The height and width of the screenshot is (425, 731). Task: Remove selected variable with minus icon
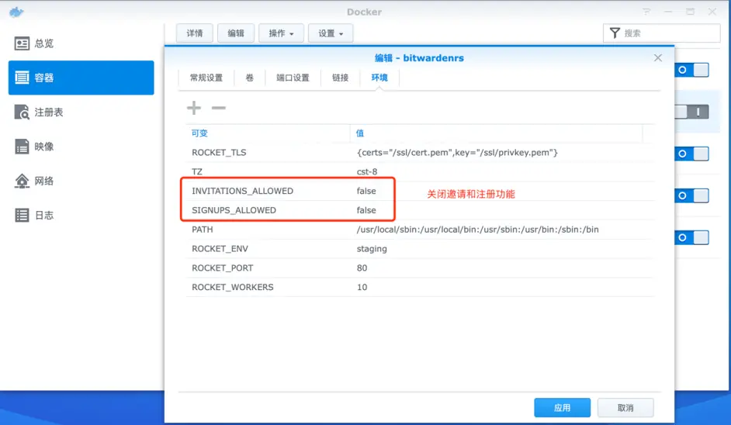click(x=219, y=108)
